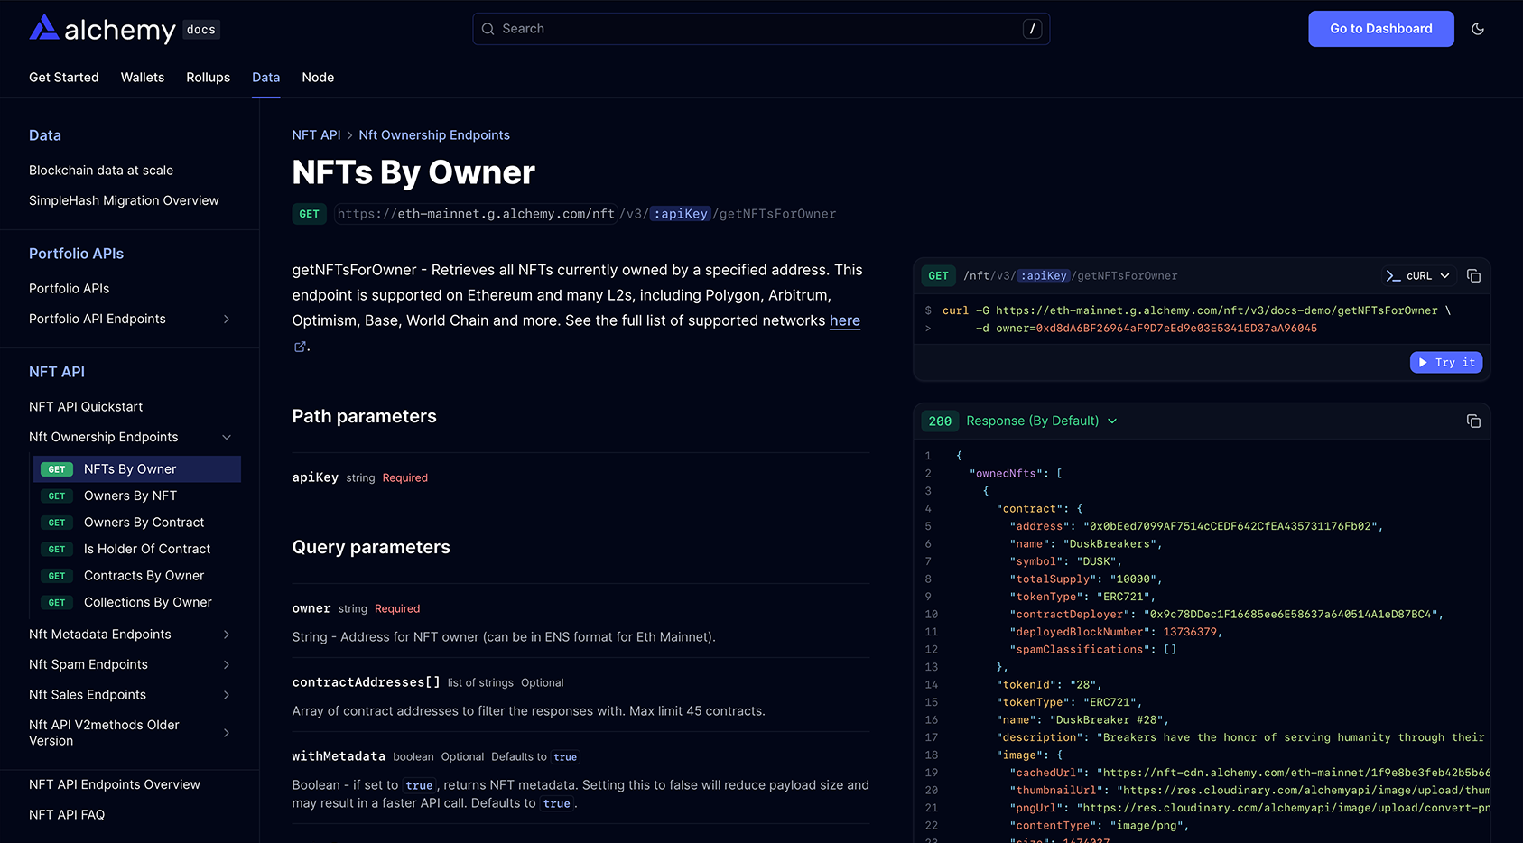Click the Go to Dashboard button
The height and width of the screenshot is (843, 1523).
tap(1380, 29)
